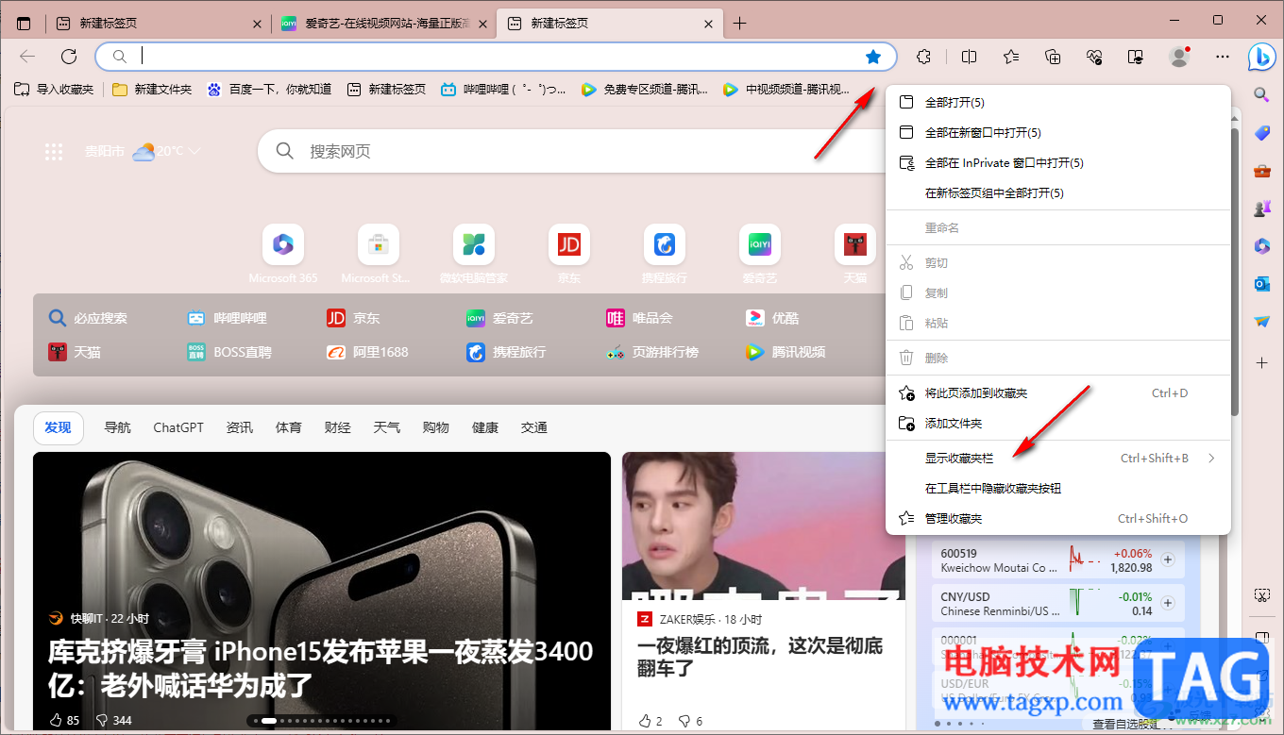Open the 新建文件夹 bookmark folder
The width and height of the screenshot is (1284, 735).
pyautogui.click(x=152, y=90)
